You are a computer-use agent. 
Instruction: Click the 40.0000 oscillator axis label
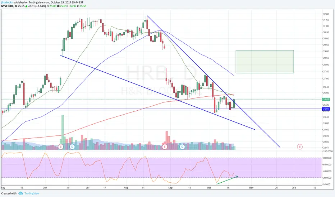coord(328,171)
